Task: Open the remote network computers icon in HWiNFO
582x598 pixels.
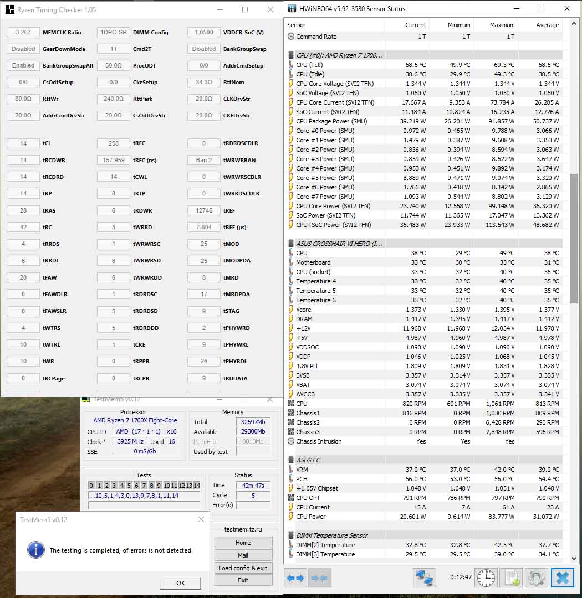Action: coord(424,578)
